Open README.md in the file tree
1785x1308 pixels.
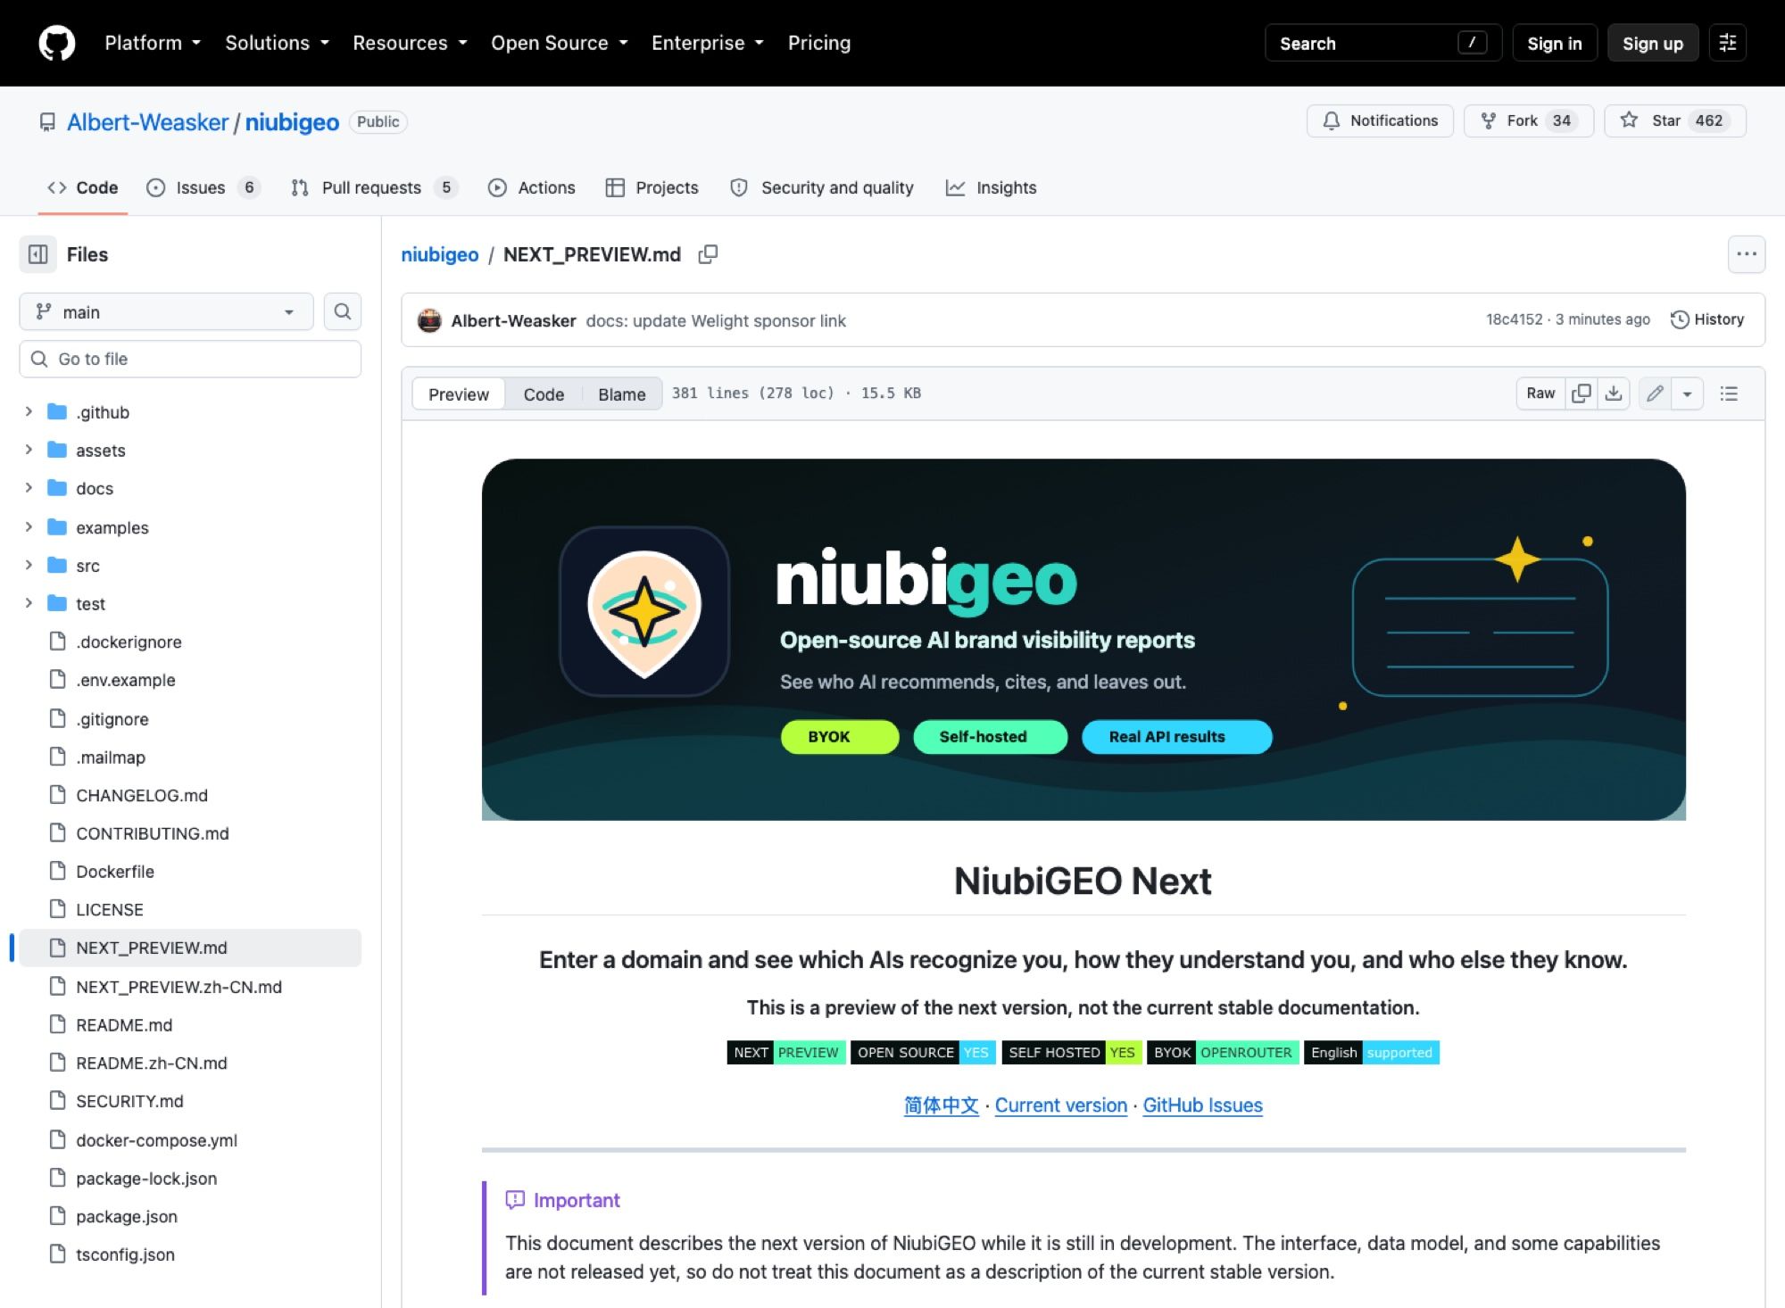[x=124, y=1025]
